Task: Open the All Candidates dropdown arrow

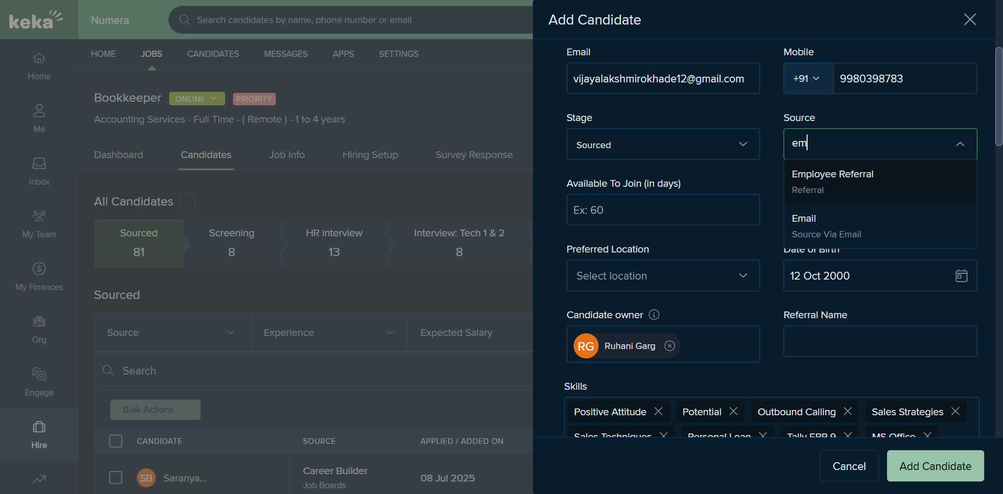Action: [188, 201]
